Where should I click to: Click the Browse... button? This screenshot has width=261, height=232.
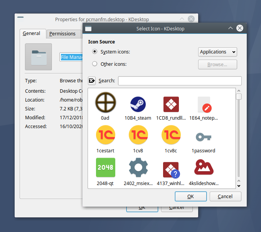tap(217, 64)
